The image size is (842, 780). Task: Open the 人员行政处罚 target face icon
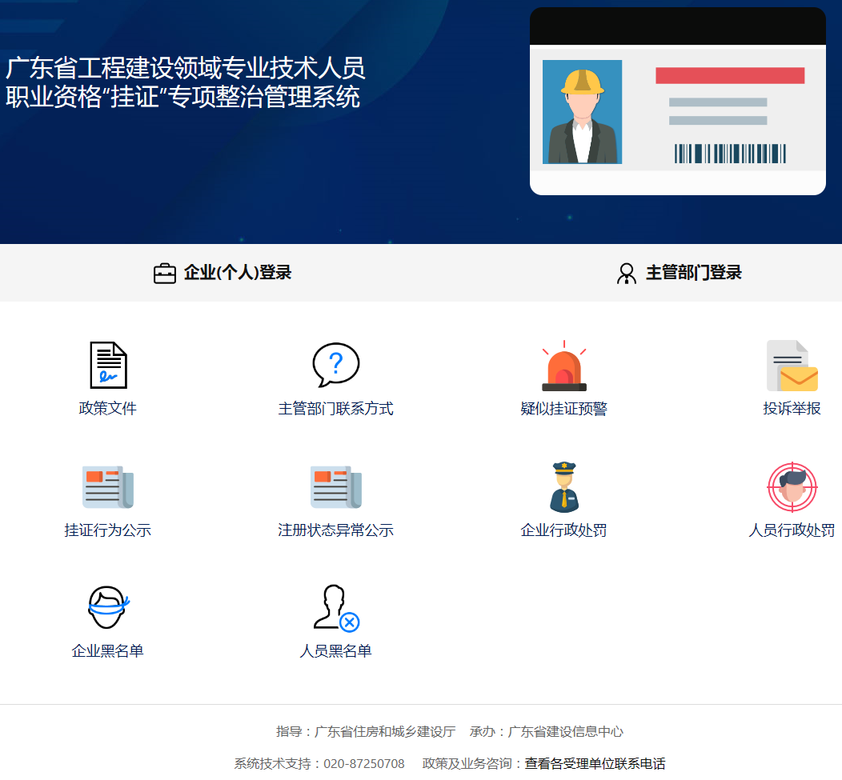[792, 486]
